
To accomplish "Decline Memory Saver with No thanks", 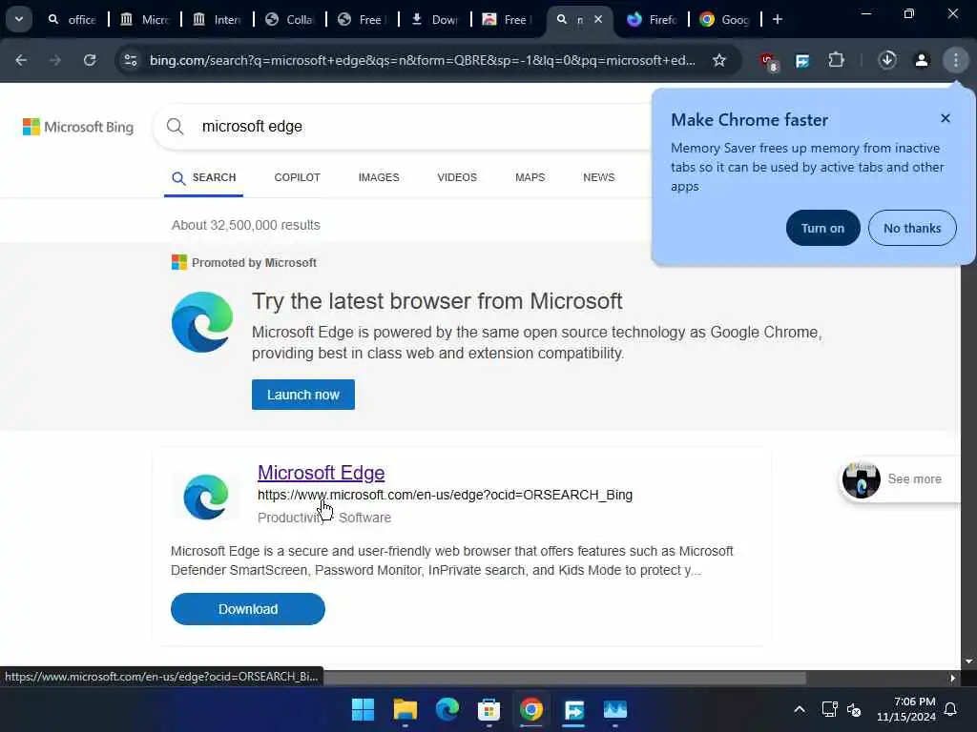I will click(912, 228).
